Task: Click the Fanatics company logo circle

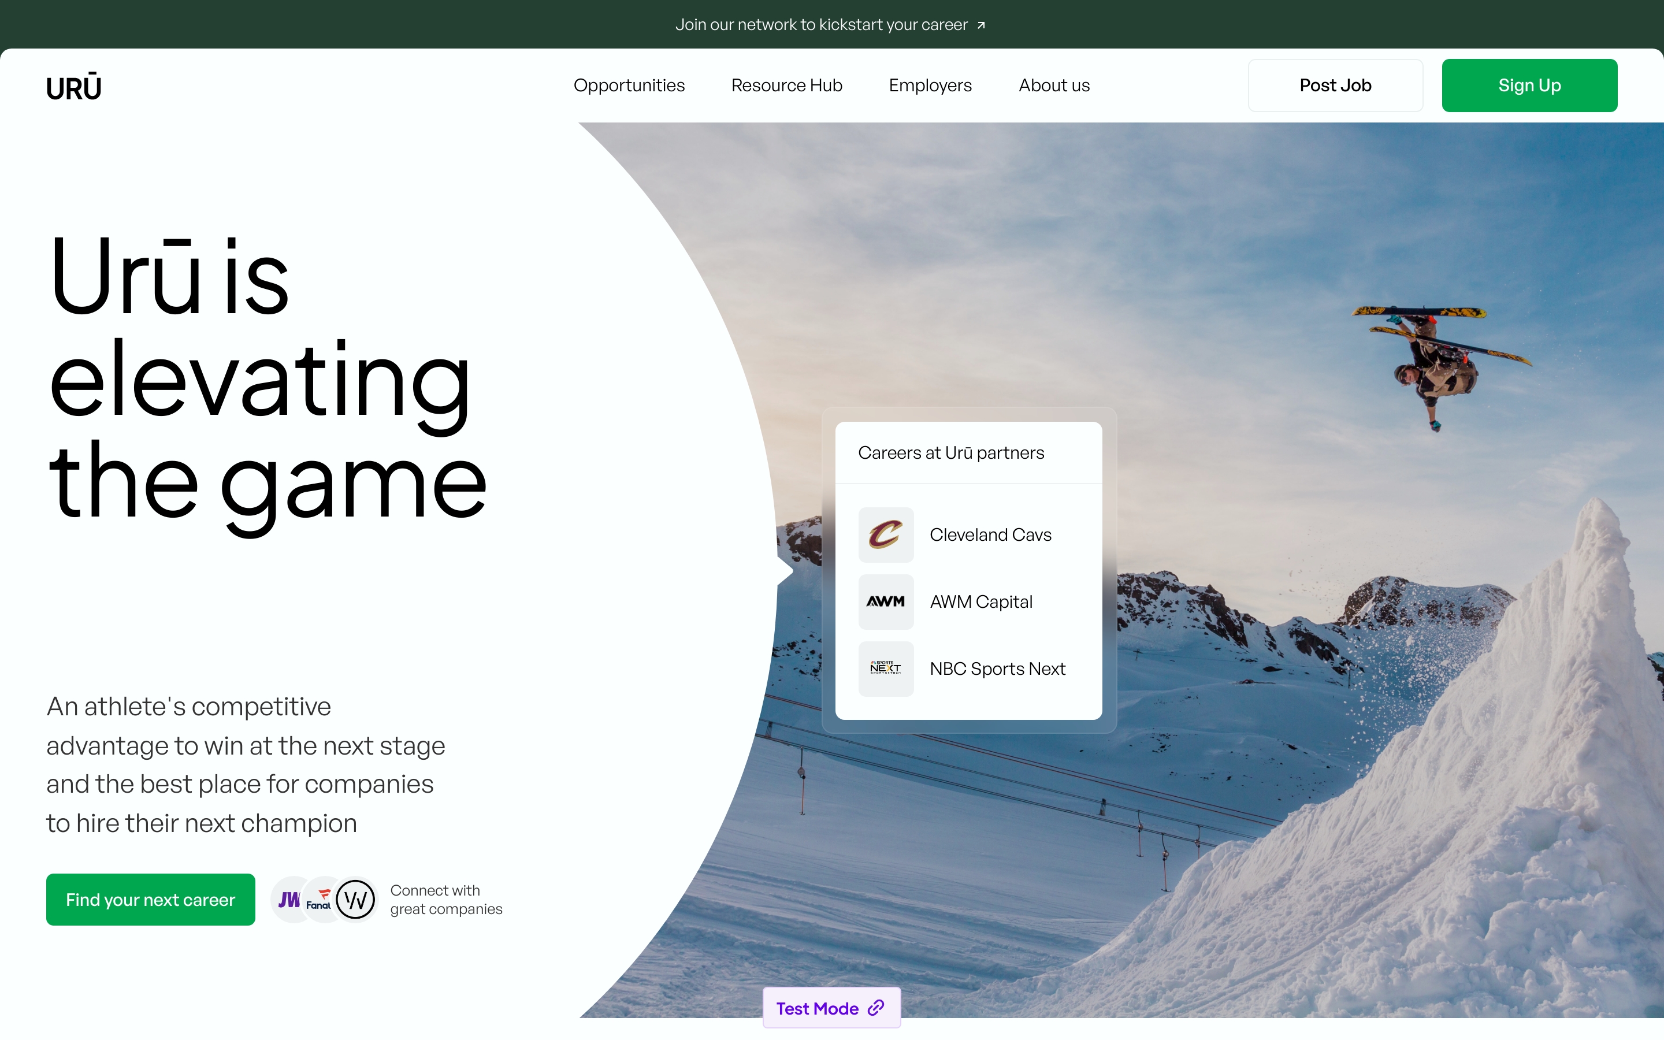Action: point(320,900)
